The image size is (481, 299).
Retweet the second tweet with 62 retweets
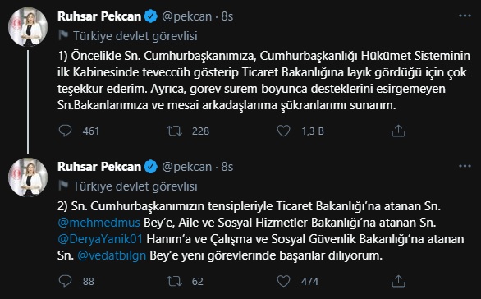174,281
